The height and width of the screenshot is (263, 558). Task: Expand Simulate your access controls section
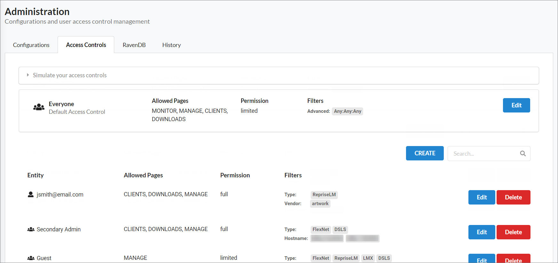[x=279, y=75]
